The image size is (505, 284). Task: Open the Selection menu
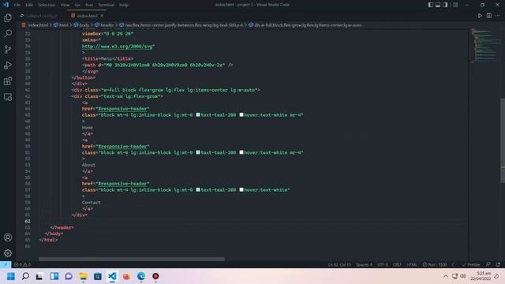tap(47, 5)
